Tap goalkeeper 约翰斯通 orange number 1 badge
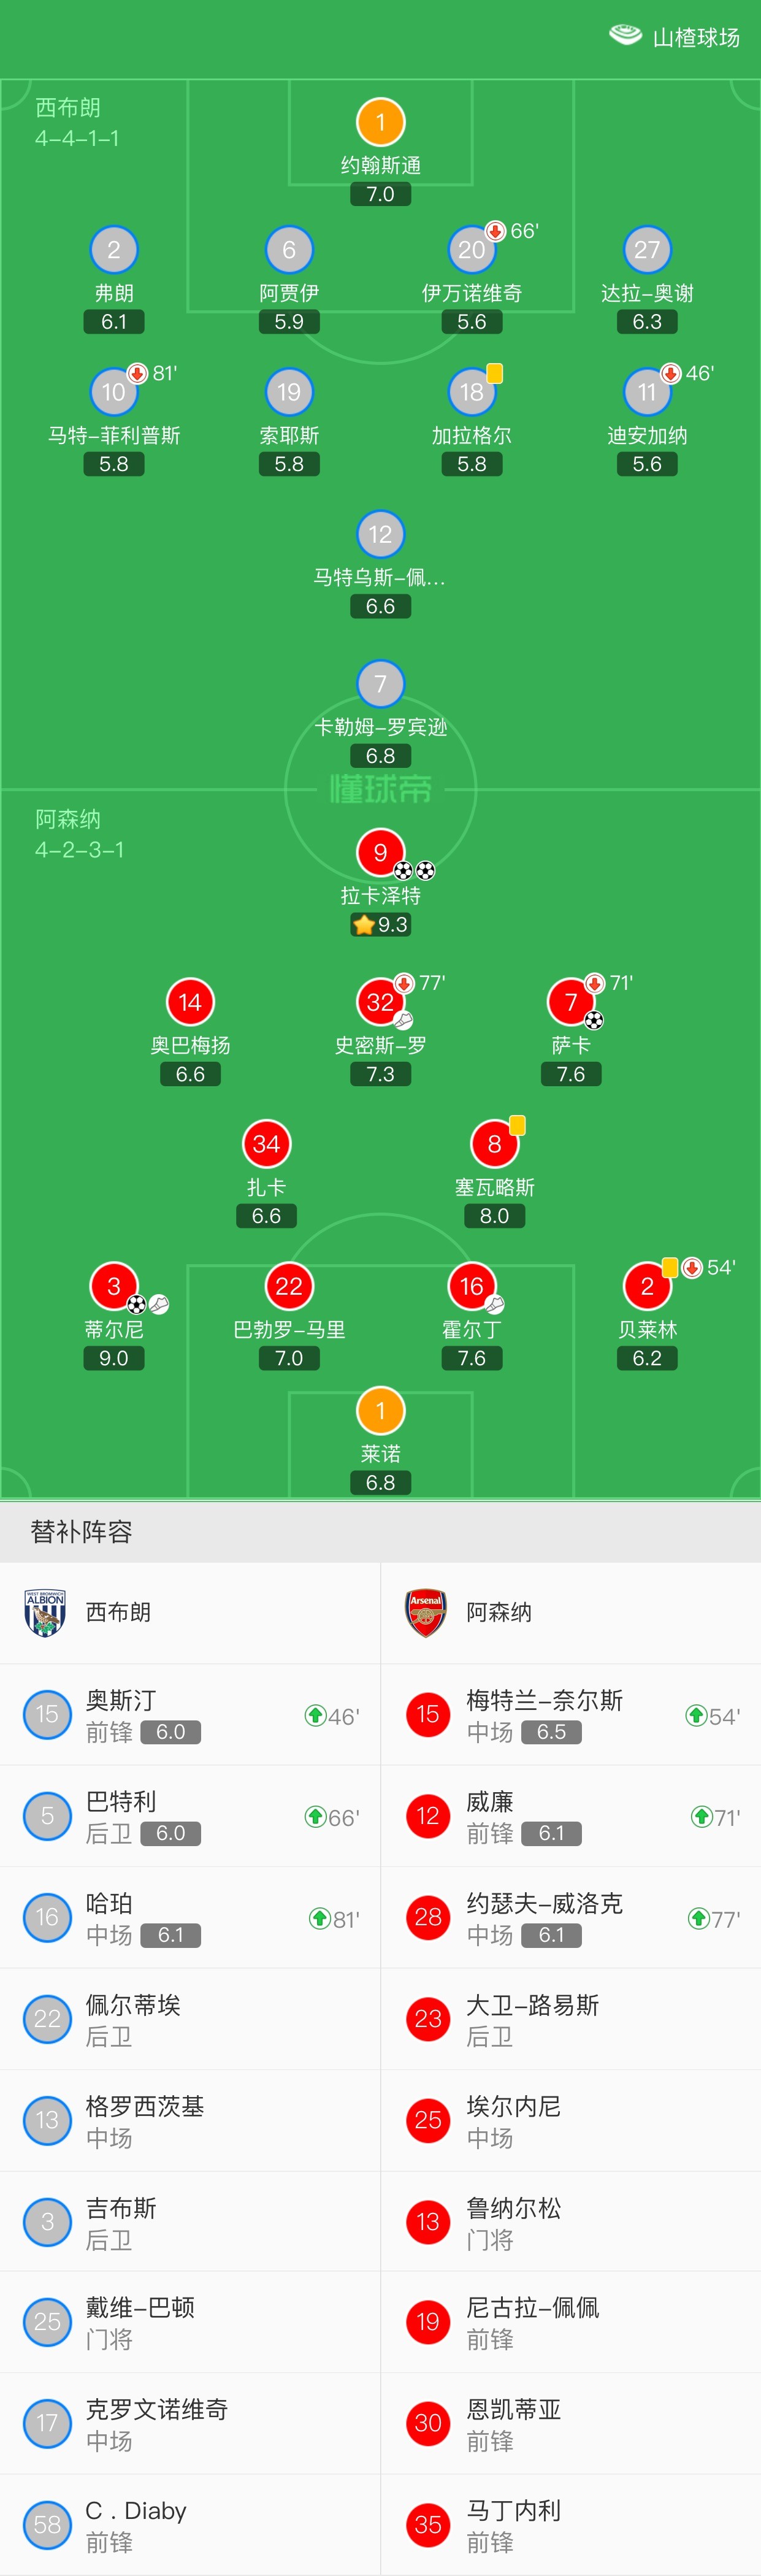 380,122
